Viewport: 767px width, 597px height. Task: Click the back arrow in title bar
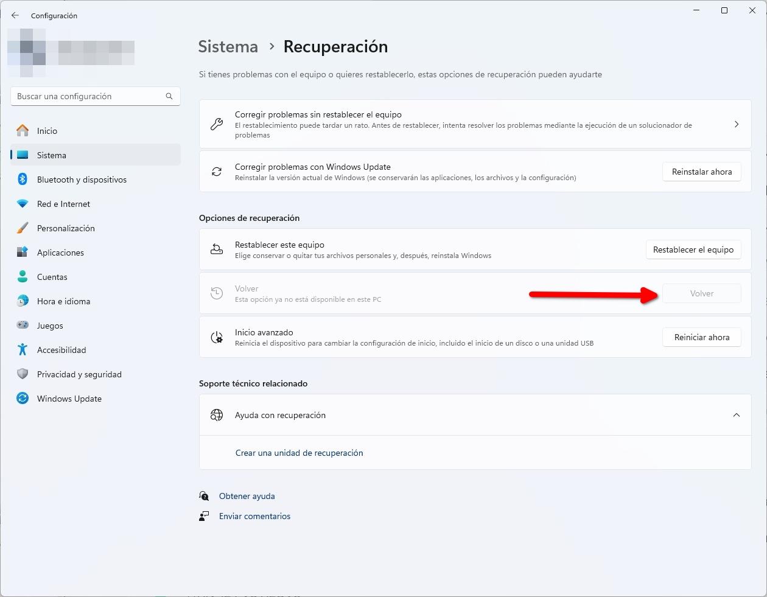15,15
